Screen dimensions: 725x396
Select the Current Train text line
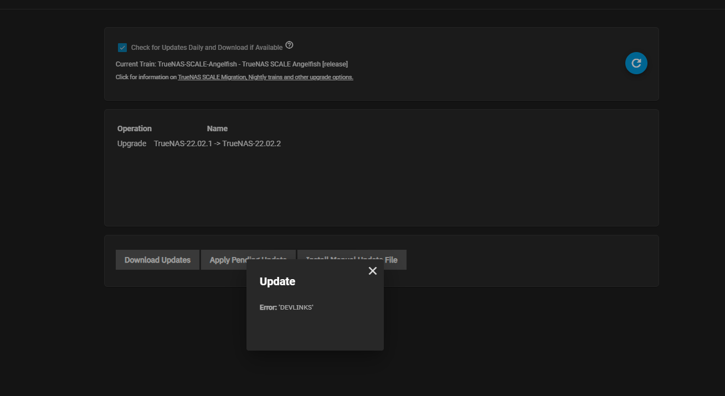click(232, 64)
